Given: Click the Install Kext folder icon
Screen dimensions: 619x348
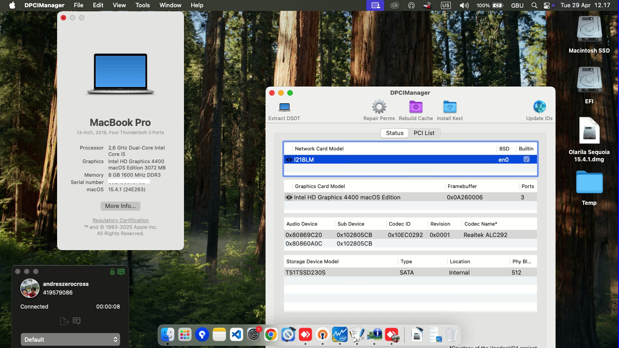Looking at the screenshot, I should (x=450, y=106).
